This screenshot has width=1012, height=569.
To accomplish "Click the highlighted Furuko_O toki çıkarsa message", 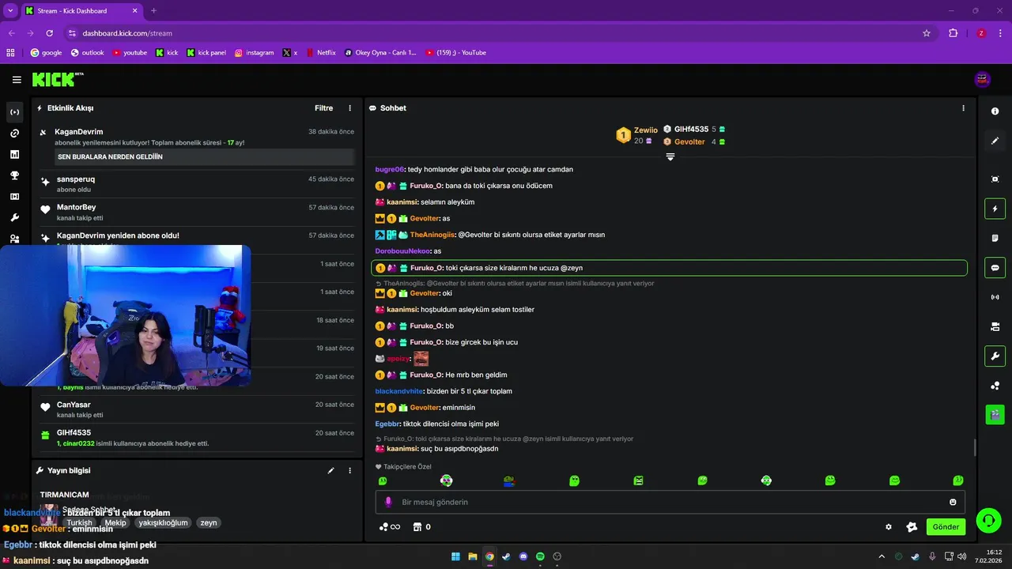I will [x=669, y=268].
